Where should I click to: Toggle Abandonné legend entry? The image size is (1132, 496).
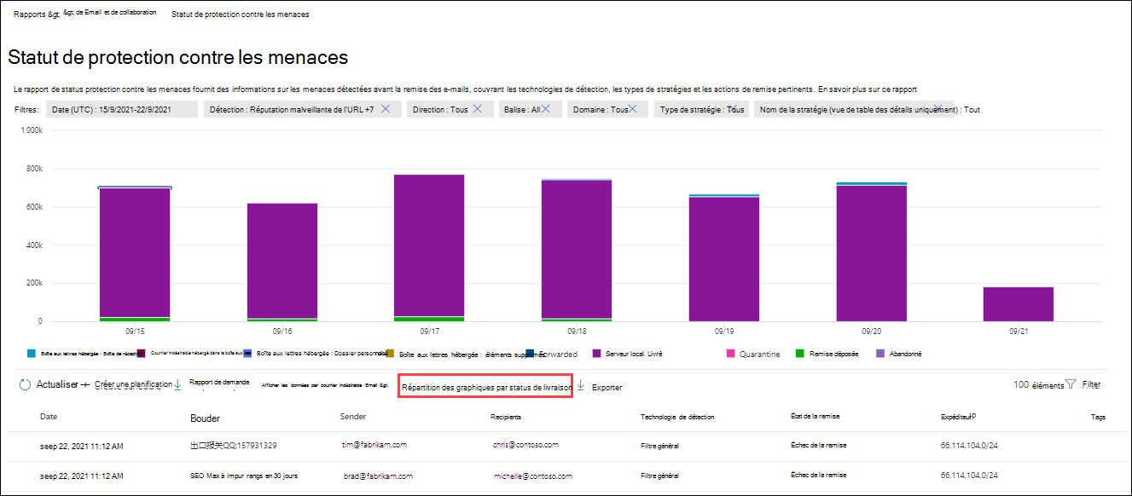[899, 354]
